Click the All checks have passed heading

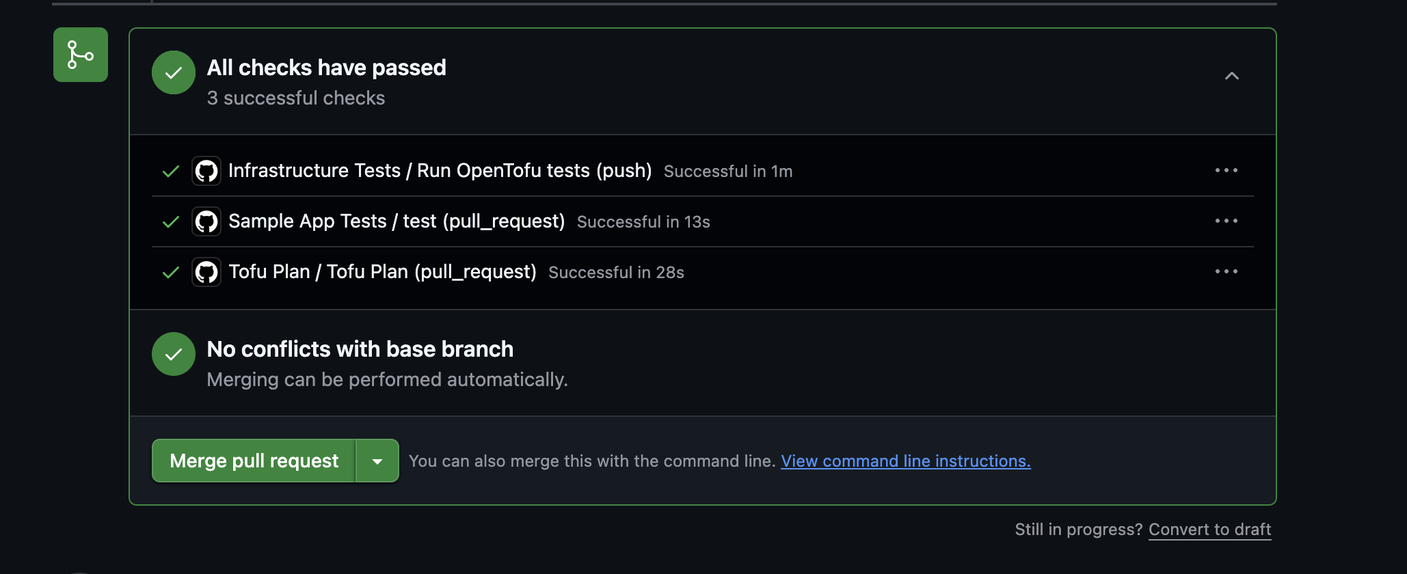326,68
